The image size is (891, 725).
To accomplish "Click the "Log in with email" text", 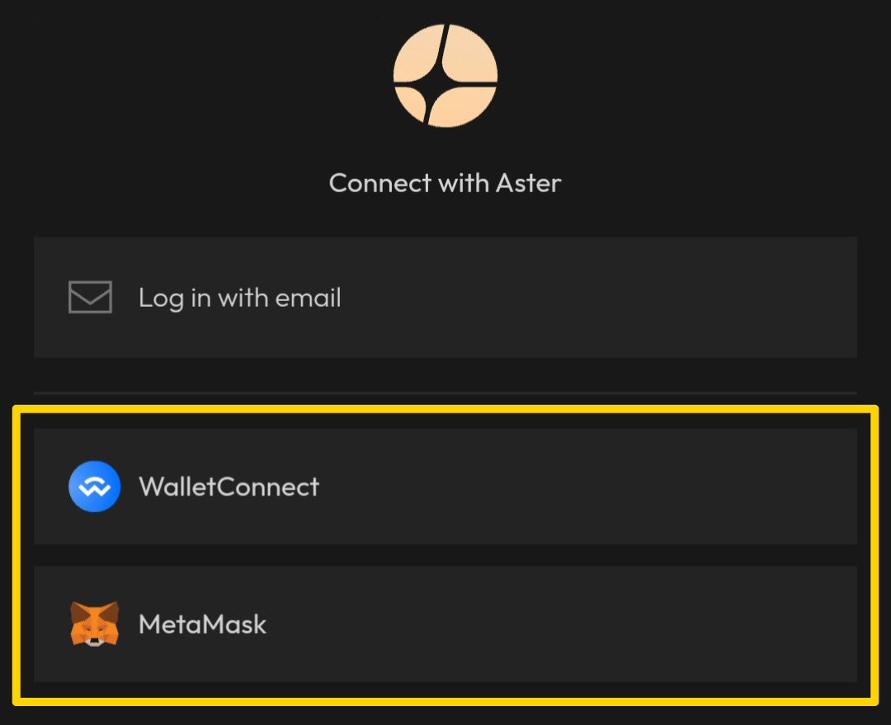I will [239, 297].
